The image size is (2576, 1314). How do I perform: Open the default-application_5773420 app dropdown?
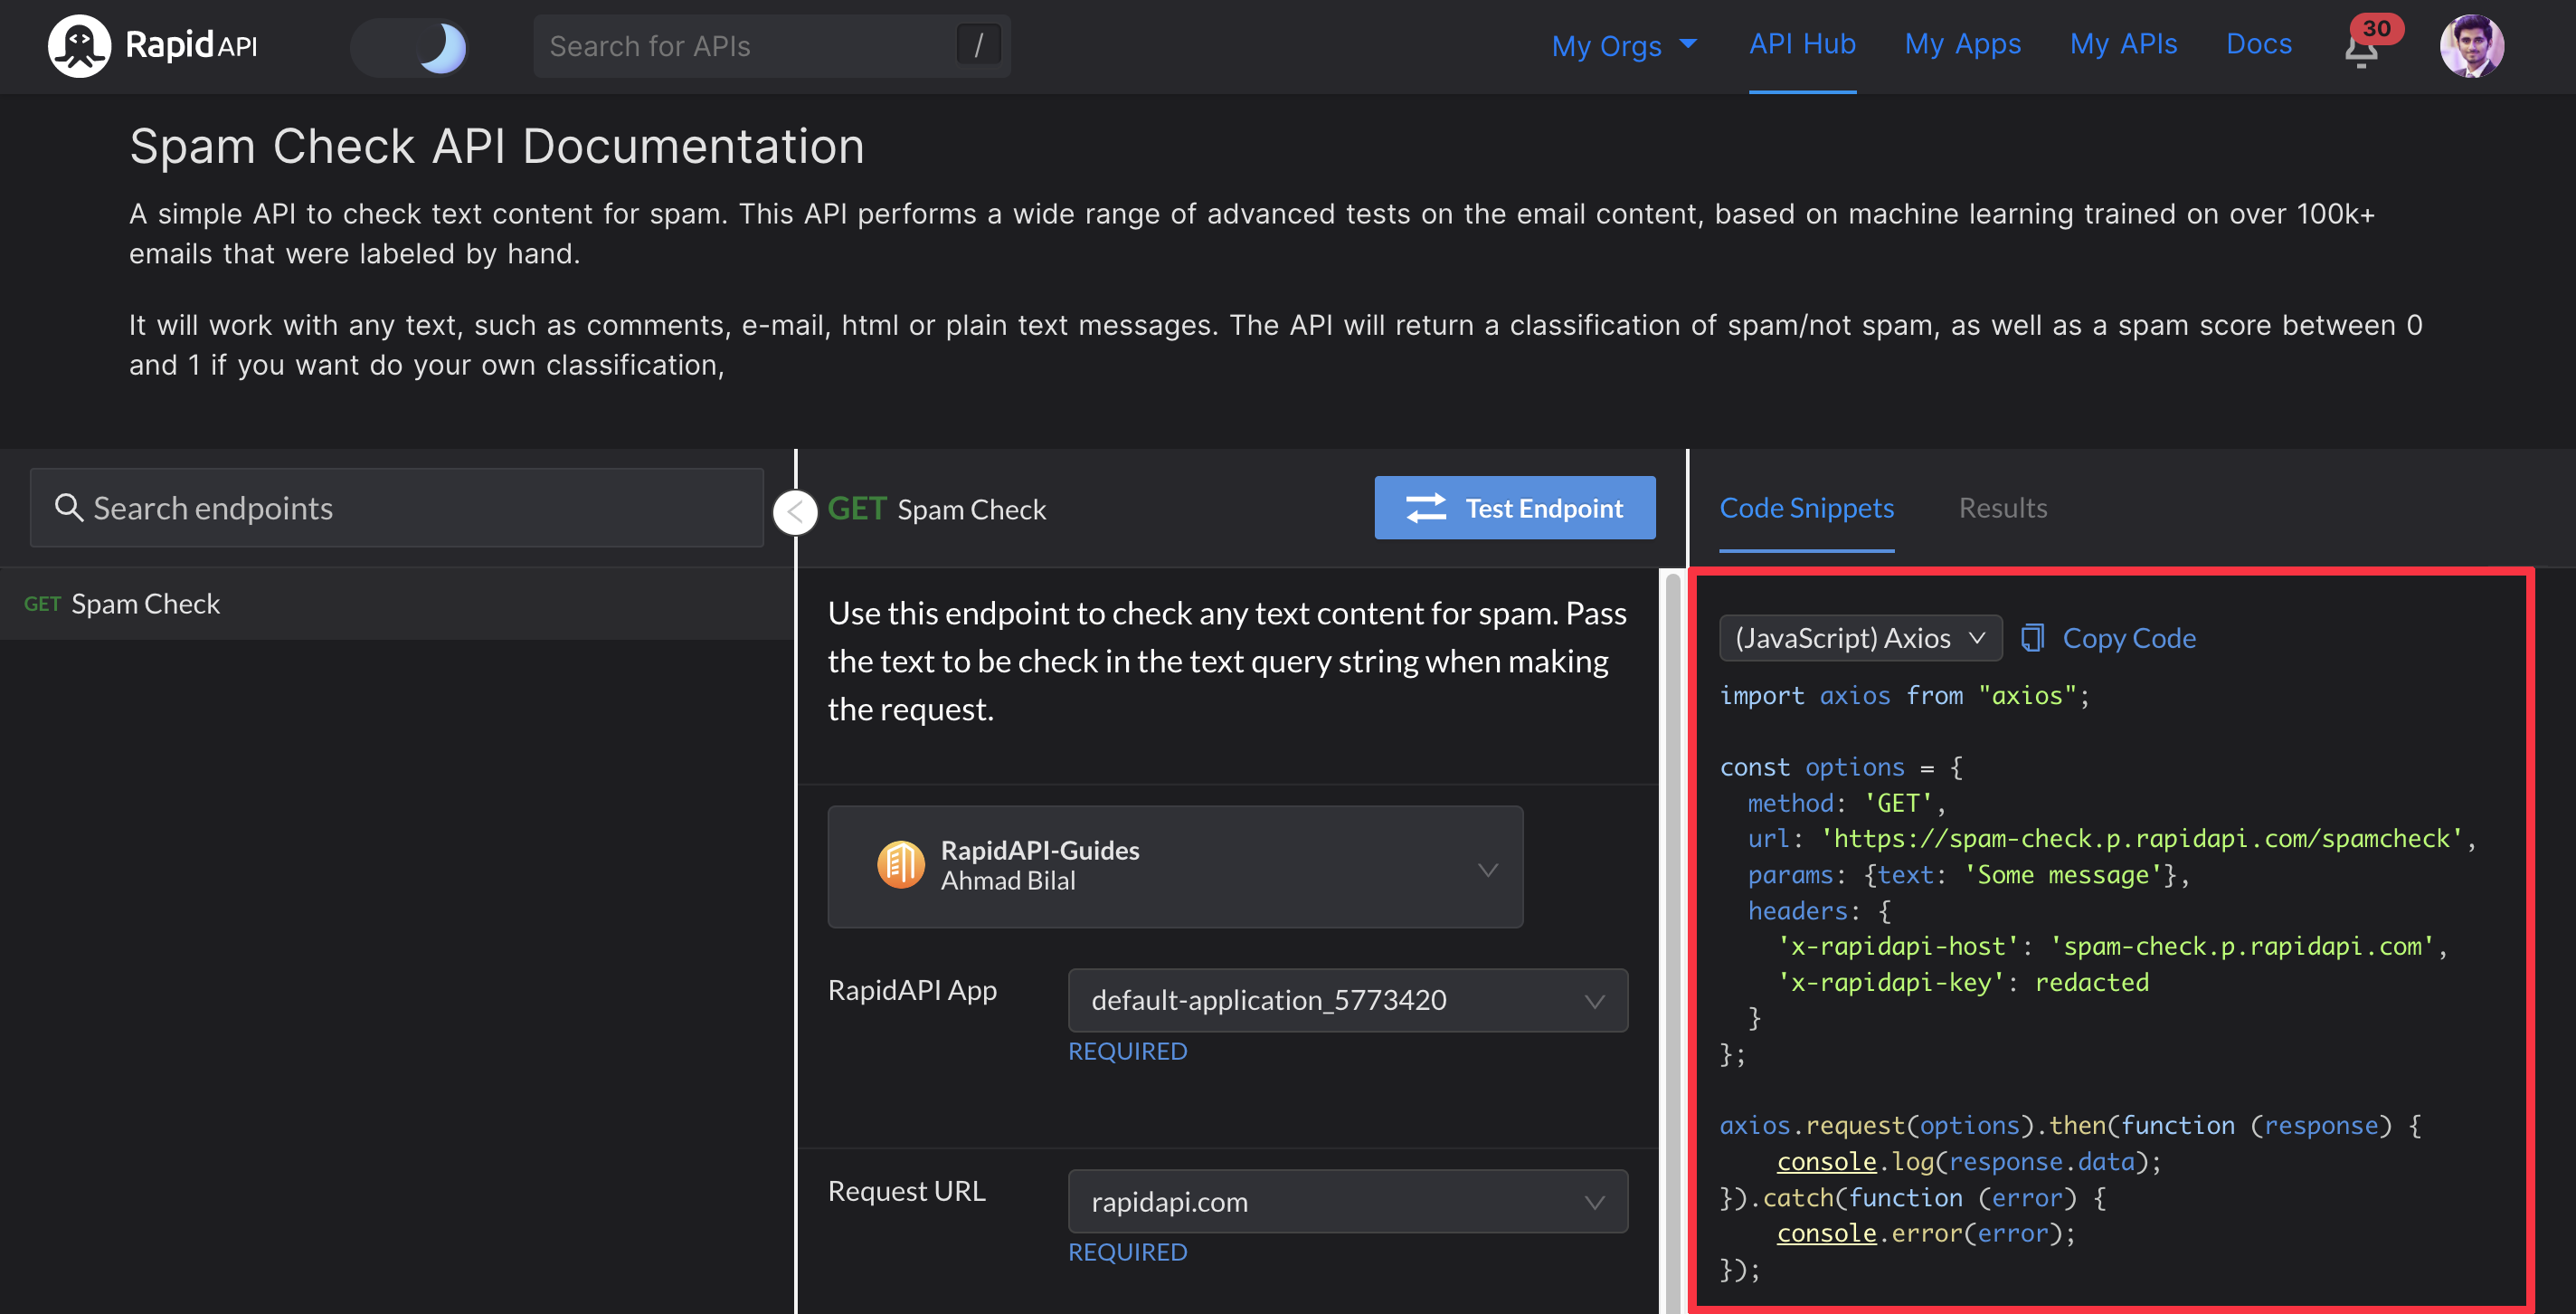[1347, 1000]
